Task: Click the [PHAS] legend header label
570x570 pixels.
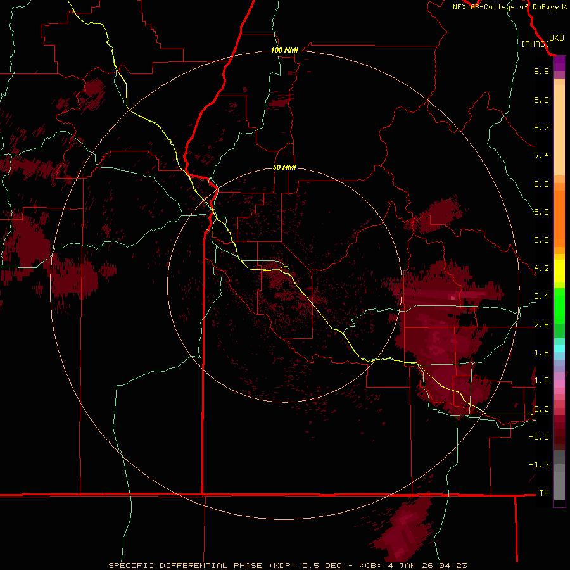Action: click(x=535, y=44)
